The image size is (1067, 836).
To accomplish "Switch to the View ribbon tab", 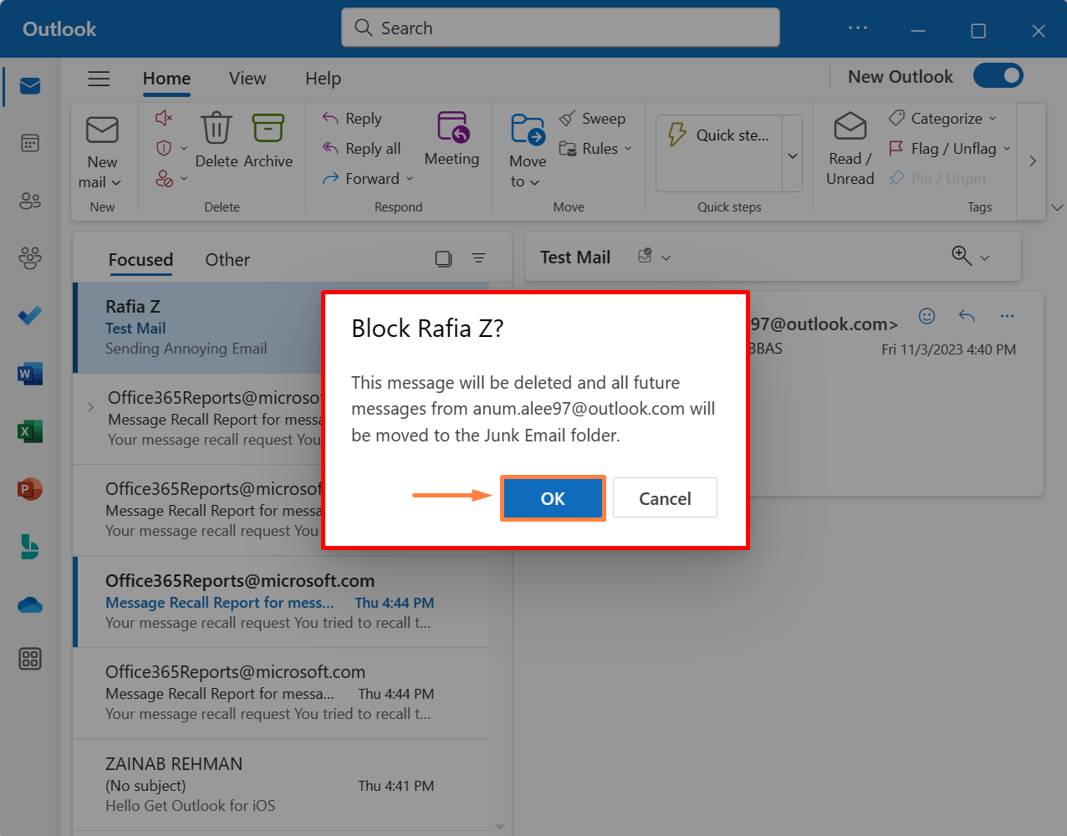I will click(x=248, y=79).
